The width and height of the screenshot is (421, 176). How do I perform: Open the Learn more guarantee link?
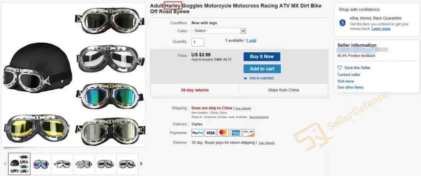tap(381, 29)
